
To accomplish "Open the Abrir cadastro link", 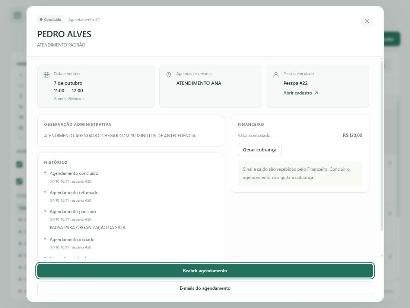I will (301, 93).
